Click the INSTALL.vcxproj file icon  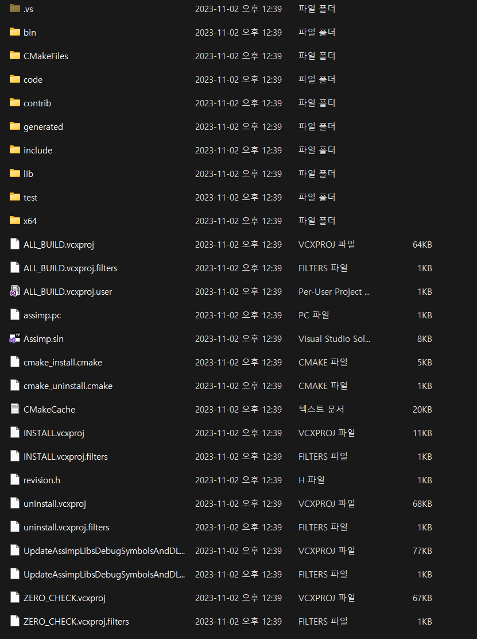coord(15,433)
